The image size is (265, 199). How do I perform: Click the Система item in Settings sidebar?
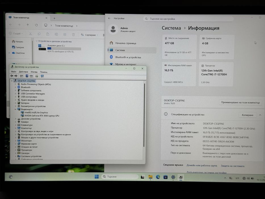point(132,50)
